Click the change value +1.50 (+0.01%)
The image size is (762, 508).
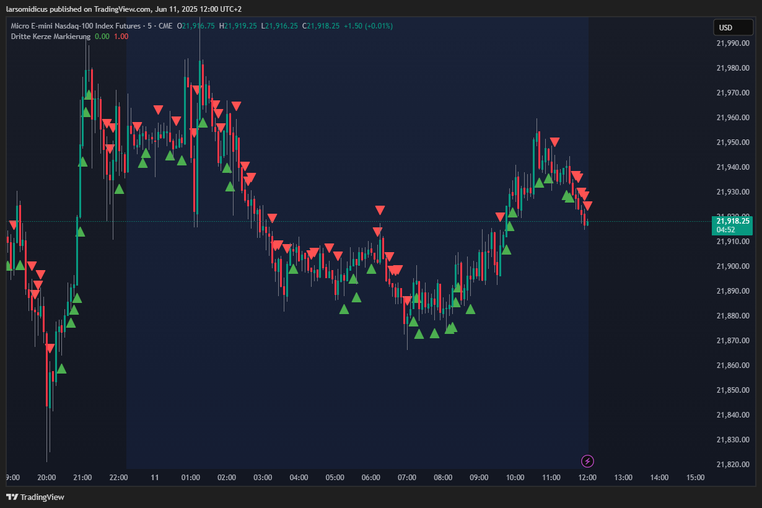click(x=369, y=26)
